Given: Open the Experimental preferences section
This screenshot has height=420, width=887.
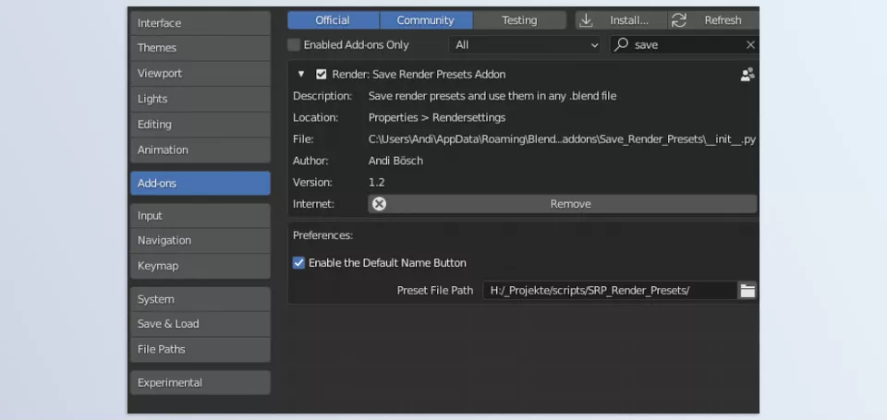Looking at the screenshot, I should pyautogui.click(x=200, y=383).
